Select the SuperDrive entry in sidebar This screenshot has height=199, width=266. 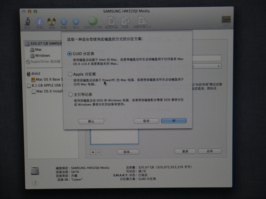(43, 62)
